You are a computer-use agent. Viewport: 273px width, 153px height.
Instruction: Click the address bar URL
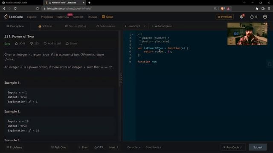(69, 8)
